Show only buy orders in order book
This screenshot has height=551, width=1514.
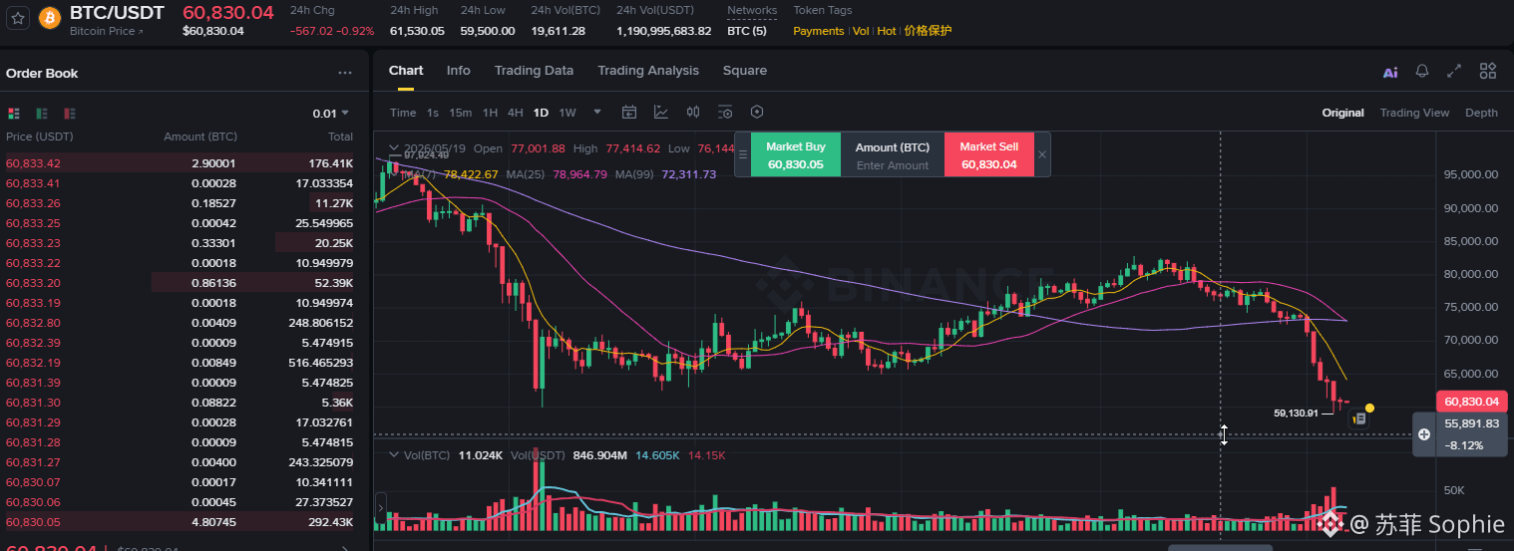coord(42,114)
